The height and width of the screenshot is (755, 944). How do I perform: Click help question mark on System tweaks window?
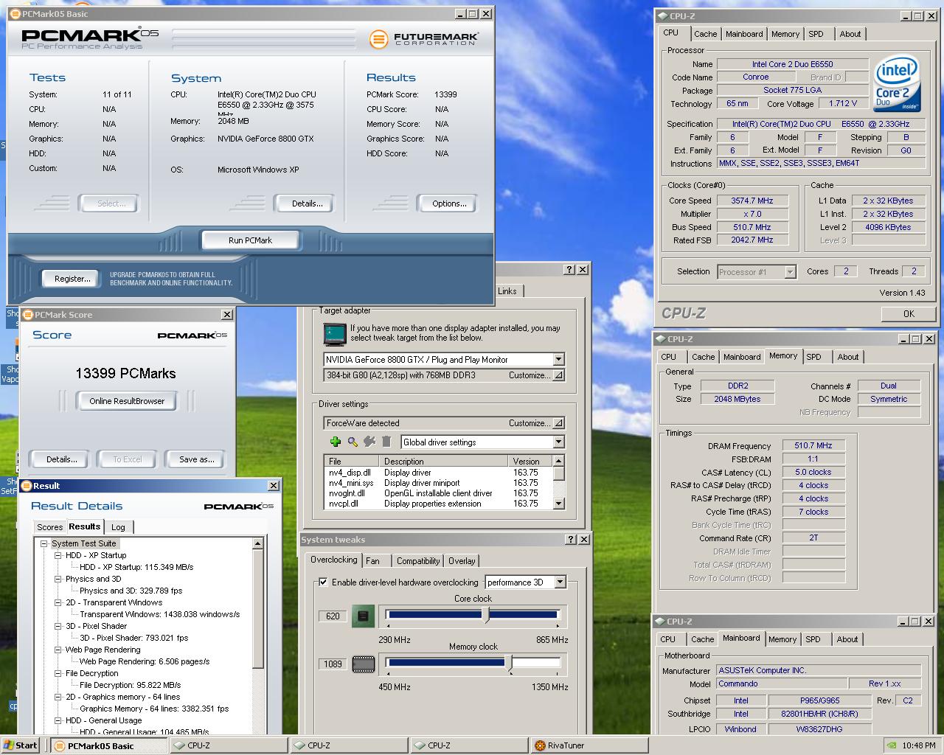pyautogui.click(x=569, y=540)
